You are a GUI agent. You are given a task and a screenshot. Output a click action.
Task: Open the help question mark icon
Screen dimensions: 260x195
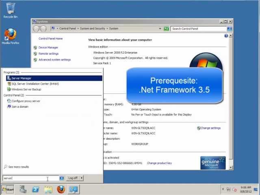[x=226, y=36]
